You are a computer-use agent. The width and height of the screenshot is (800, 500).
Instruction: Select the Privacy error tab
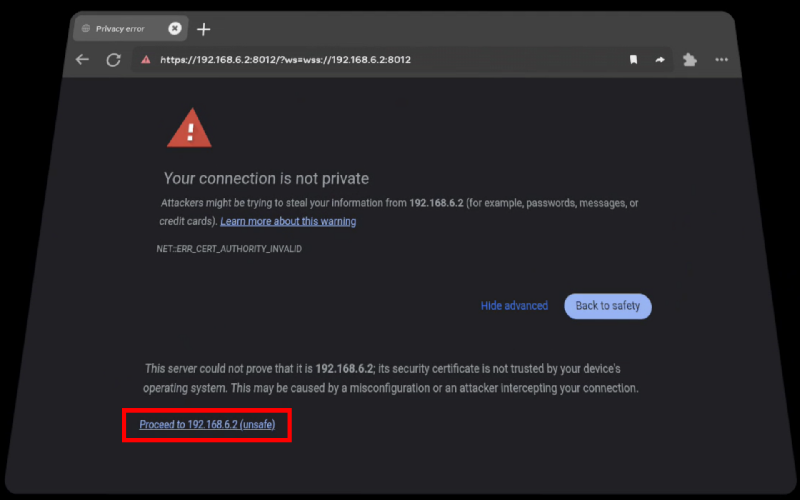120,29
